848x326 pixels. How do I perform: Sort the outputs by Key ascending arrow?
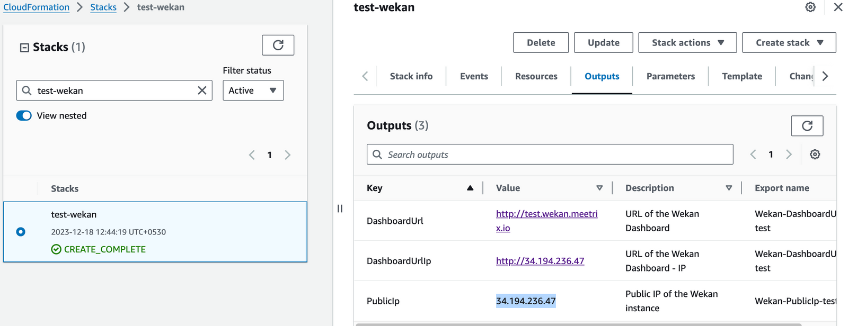coord(470,188)
